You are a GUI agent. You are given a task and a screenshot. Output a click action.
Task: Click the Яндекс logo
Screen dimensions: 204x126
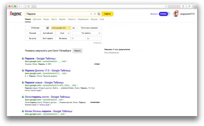coord(16,14)
